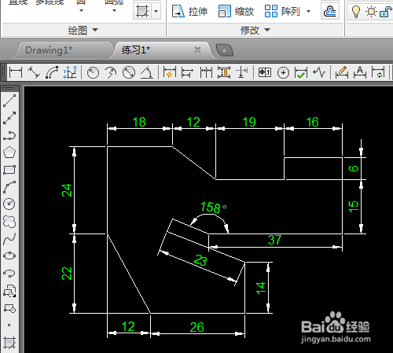Choose the Revision Cloud tool
This screenshot has height=353, width=393.
pos(9,222)
